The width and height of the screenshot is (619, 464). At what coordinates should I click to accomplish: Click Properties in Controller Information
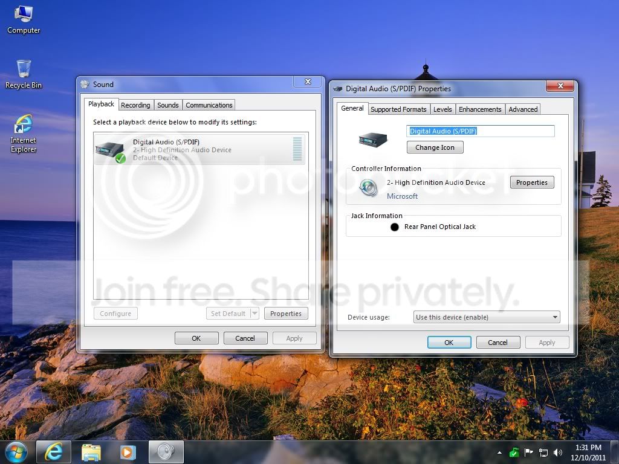[532, 182]
